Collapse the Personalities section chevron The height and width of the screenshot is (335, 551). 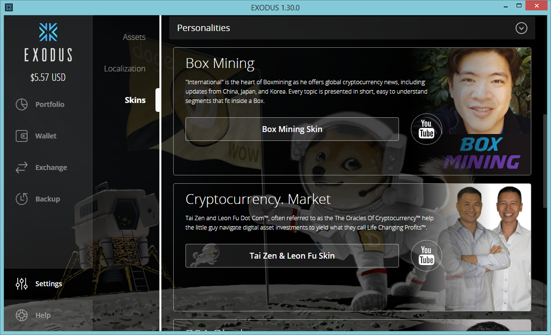521,28
